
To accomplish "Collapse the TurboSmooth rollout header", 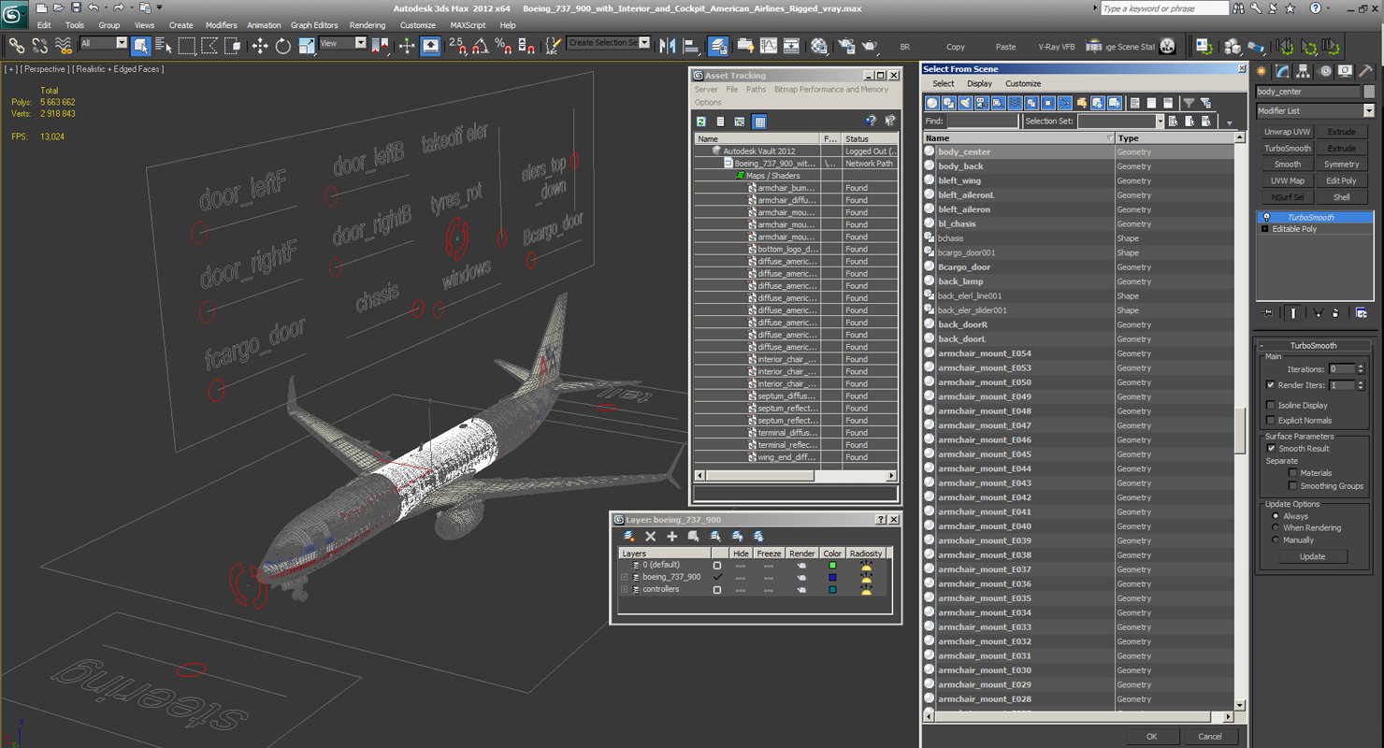I will (1314, 345).
